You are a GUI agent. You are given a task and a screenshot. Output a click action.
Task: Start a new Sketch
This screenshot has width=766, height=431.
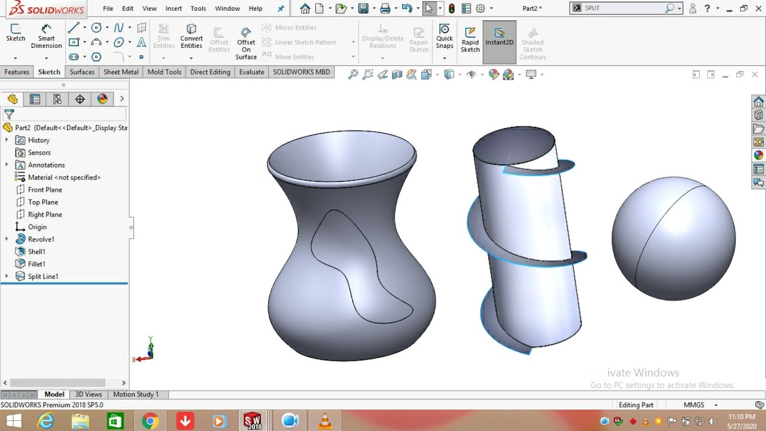pyautogui.click(x=16, y=33)
